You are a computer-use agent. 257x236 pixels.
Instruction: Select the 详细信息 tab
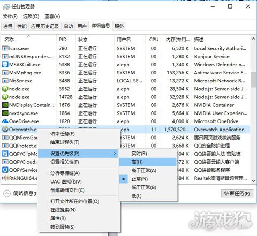point(101,26)
